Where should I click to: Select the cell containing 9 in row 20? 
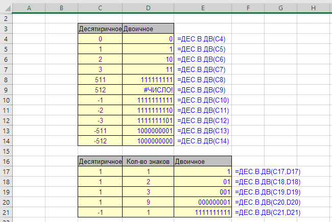point(148,202)
